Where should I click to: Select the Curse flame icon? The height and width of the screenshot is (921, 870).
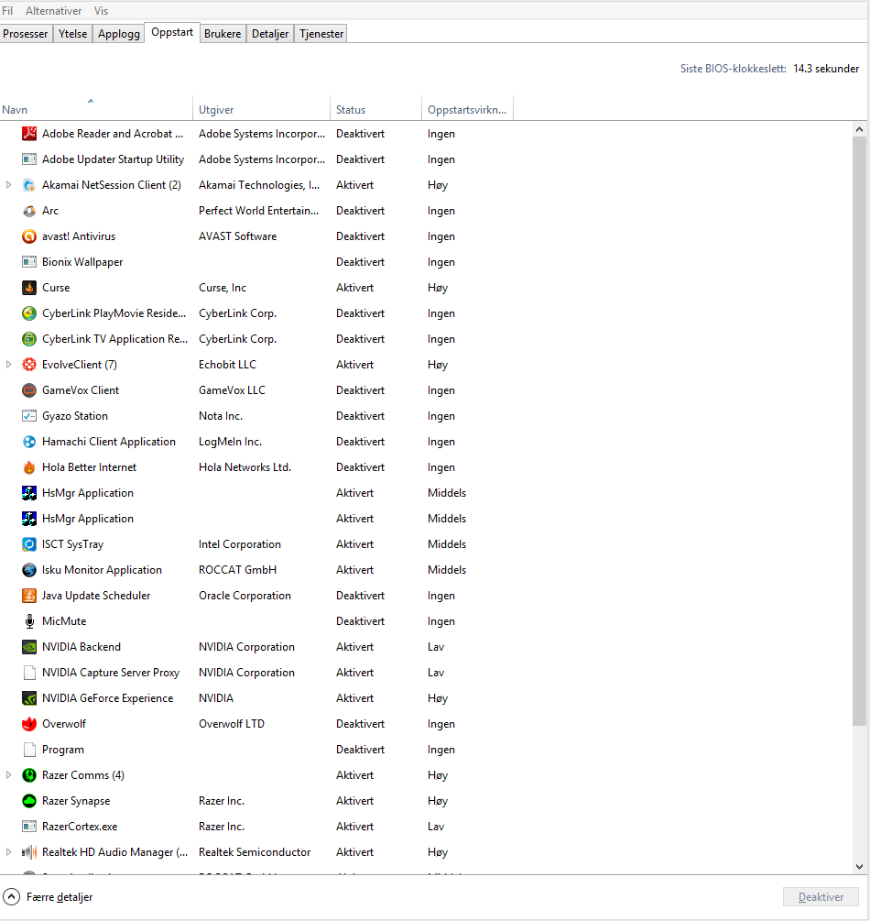click(29, 288)
